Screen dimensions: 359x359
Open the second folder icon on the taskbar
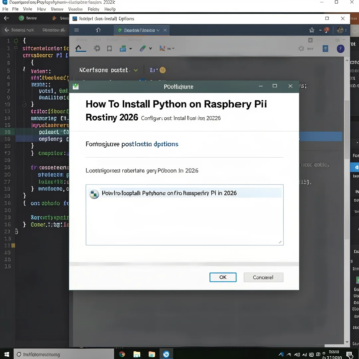tap(152, 354)
